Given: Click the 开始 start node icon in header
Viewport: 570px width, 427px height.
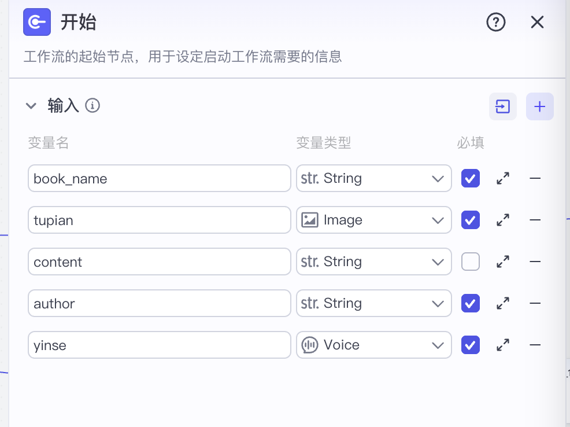Looking at the screenshot, I should click(36, 23).
